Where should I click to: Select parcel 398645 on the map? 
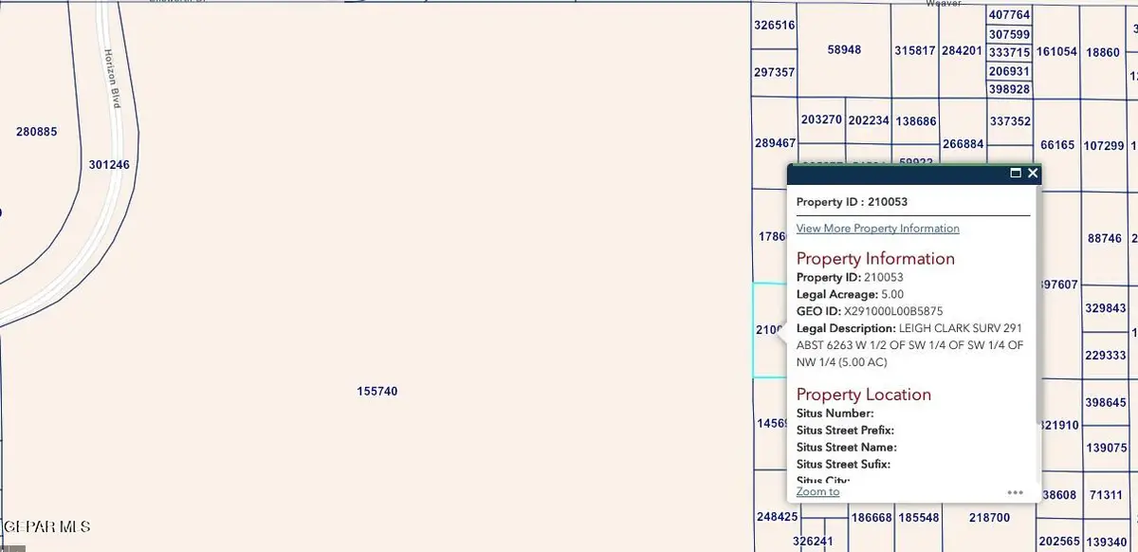pos(1105,403)
